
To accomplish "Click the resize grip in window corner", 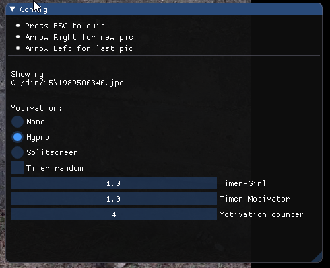I will 318,257.
